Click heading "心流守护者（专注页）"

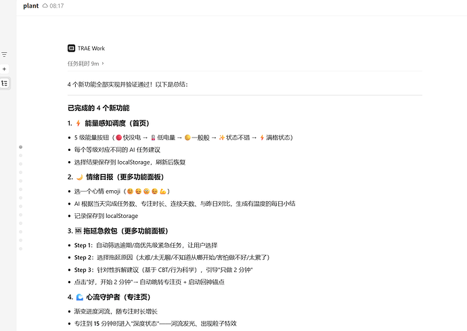118,297
